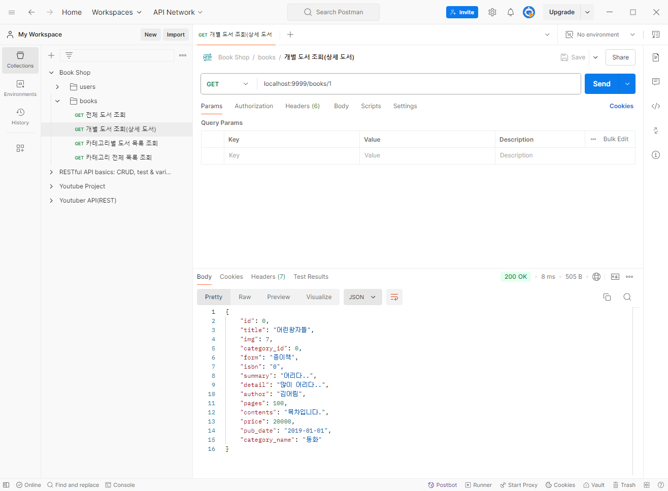Open notifications bell icon

[511, 12]
